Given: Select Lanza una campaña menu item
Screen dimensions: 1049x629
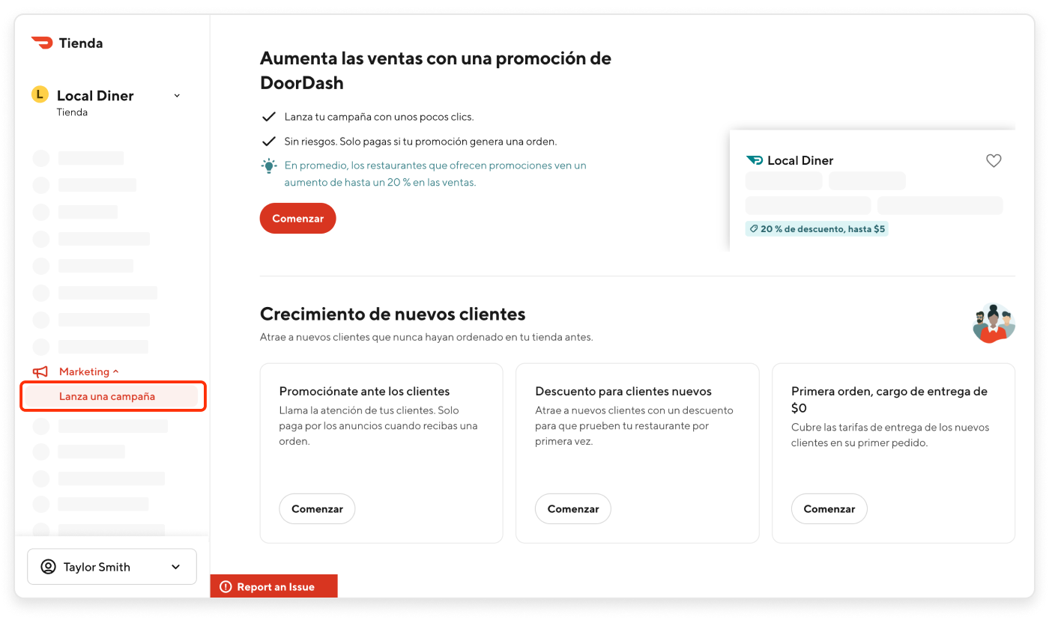Looking at the screenshot, I should coord(111,396).
